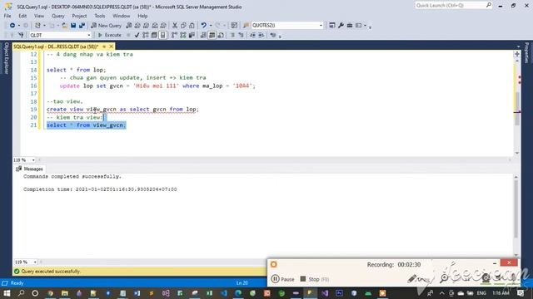Image resolution: width=533 pixels, height=299 pixels.
Task: Expand the Undo history dropdown arrow
Action: click(x=211, y=26)
